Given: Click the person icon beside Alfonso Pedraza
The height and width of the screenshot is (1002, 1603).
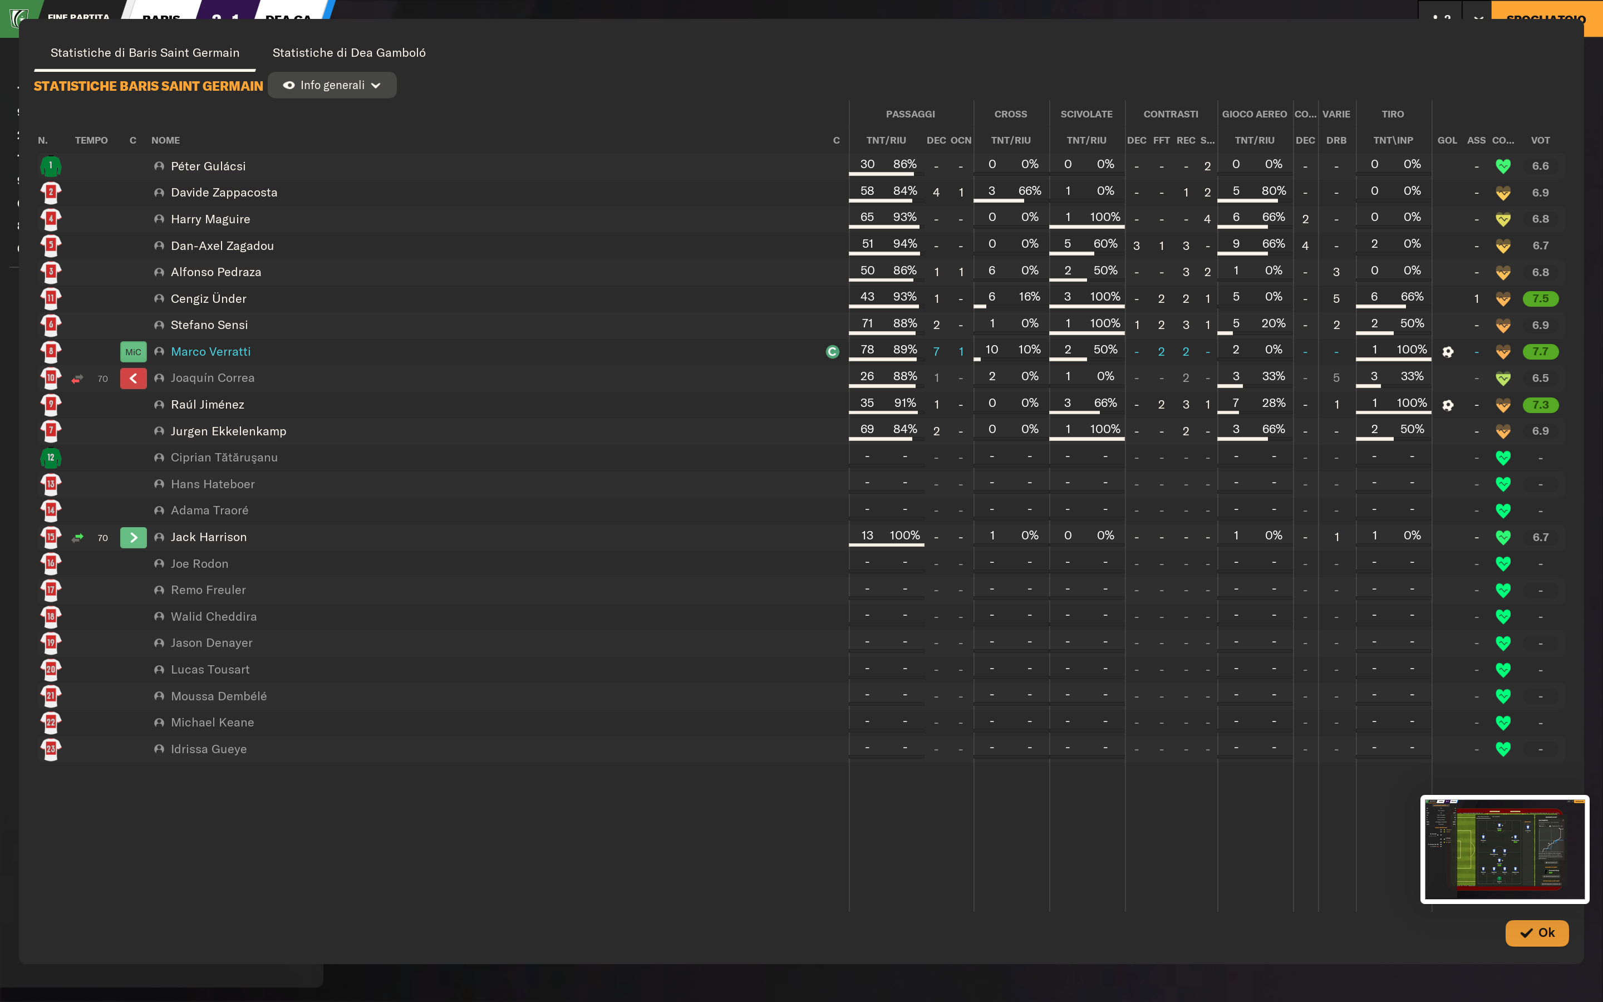Looking at the screenshot, I should coord(159,272).
